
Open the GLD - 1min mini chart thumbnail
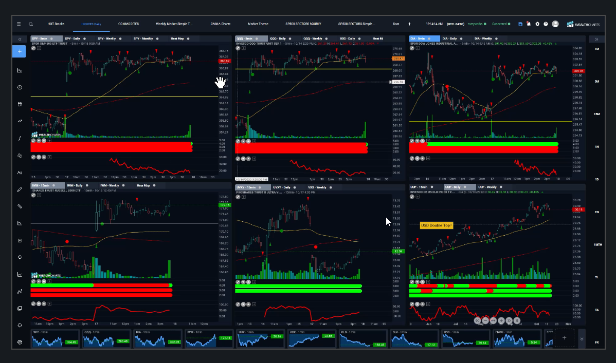[363, 339]
